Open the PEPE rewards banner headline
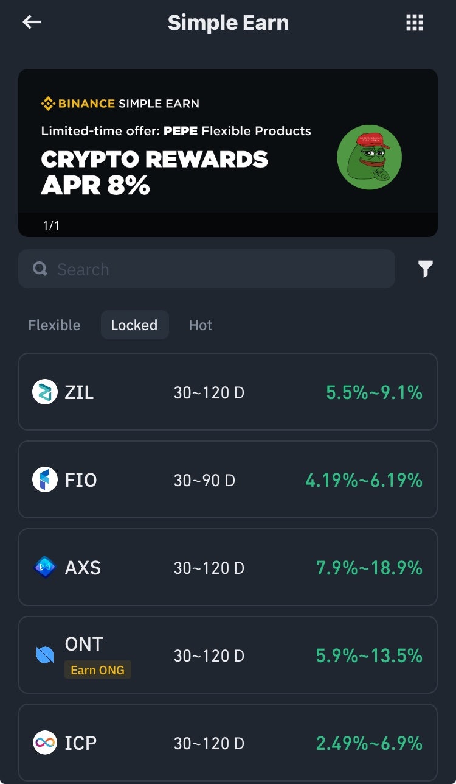 point(154,172)
